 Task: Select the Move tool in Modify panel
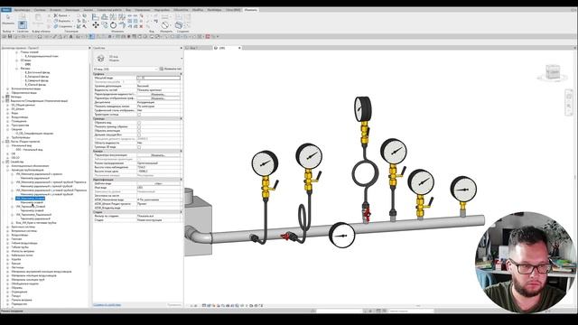[x=96, y=24]
